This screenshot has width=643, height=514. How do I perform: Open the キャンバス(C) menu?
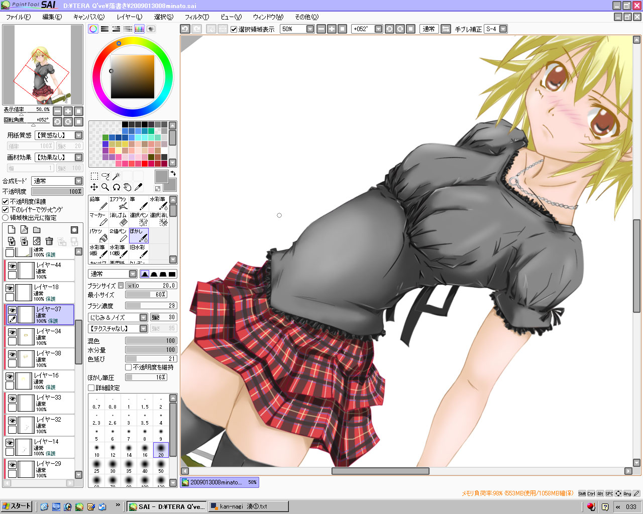pos(89,17)
